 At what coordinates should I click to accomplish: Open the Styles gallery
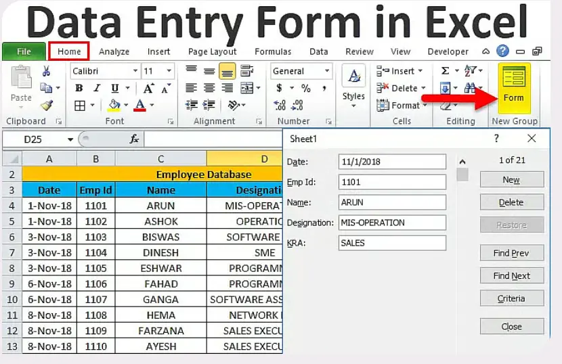coord(353,86)
